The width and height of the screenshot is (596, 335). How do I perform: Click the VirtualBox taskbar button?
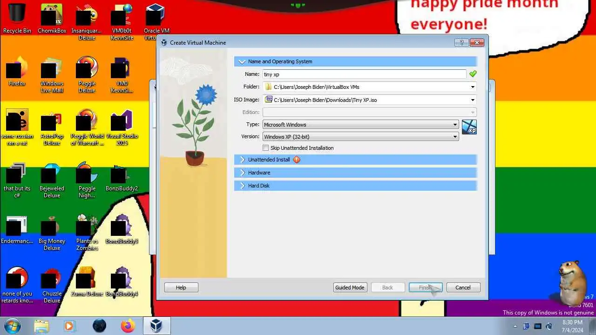click(x=156, y=326)
